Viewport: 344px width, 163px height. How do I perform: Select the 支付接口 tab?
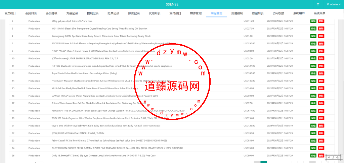tap(175, 13)
